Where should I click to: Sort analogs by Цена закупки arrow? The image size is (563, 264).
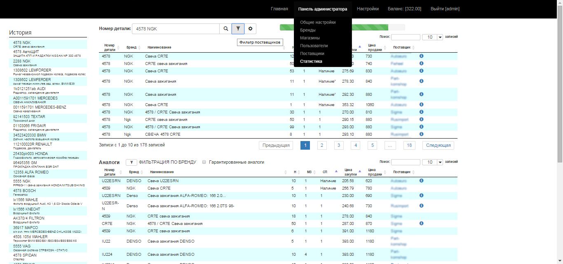tap(359, 171)
